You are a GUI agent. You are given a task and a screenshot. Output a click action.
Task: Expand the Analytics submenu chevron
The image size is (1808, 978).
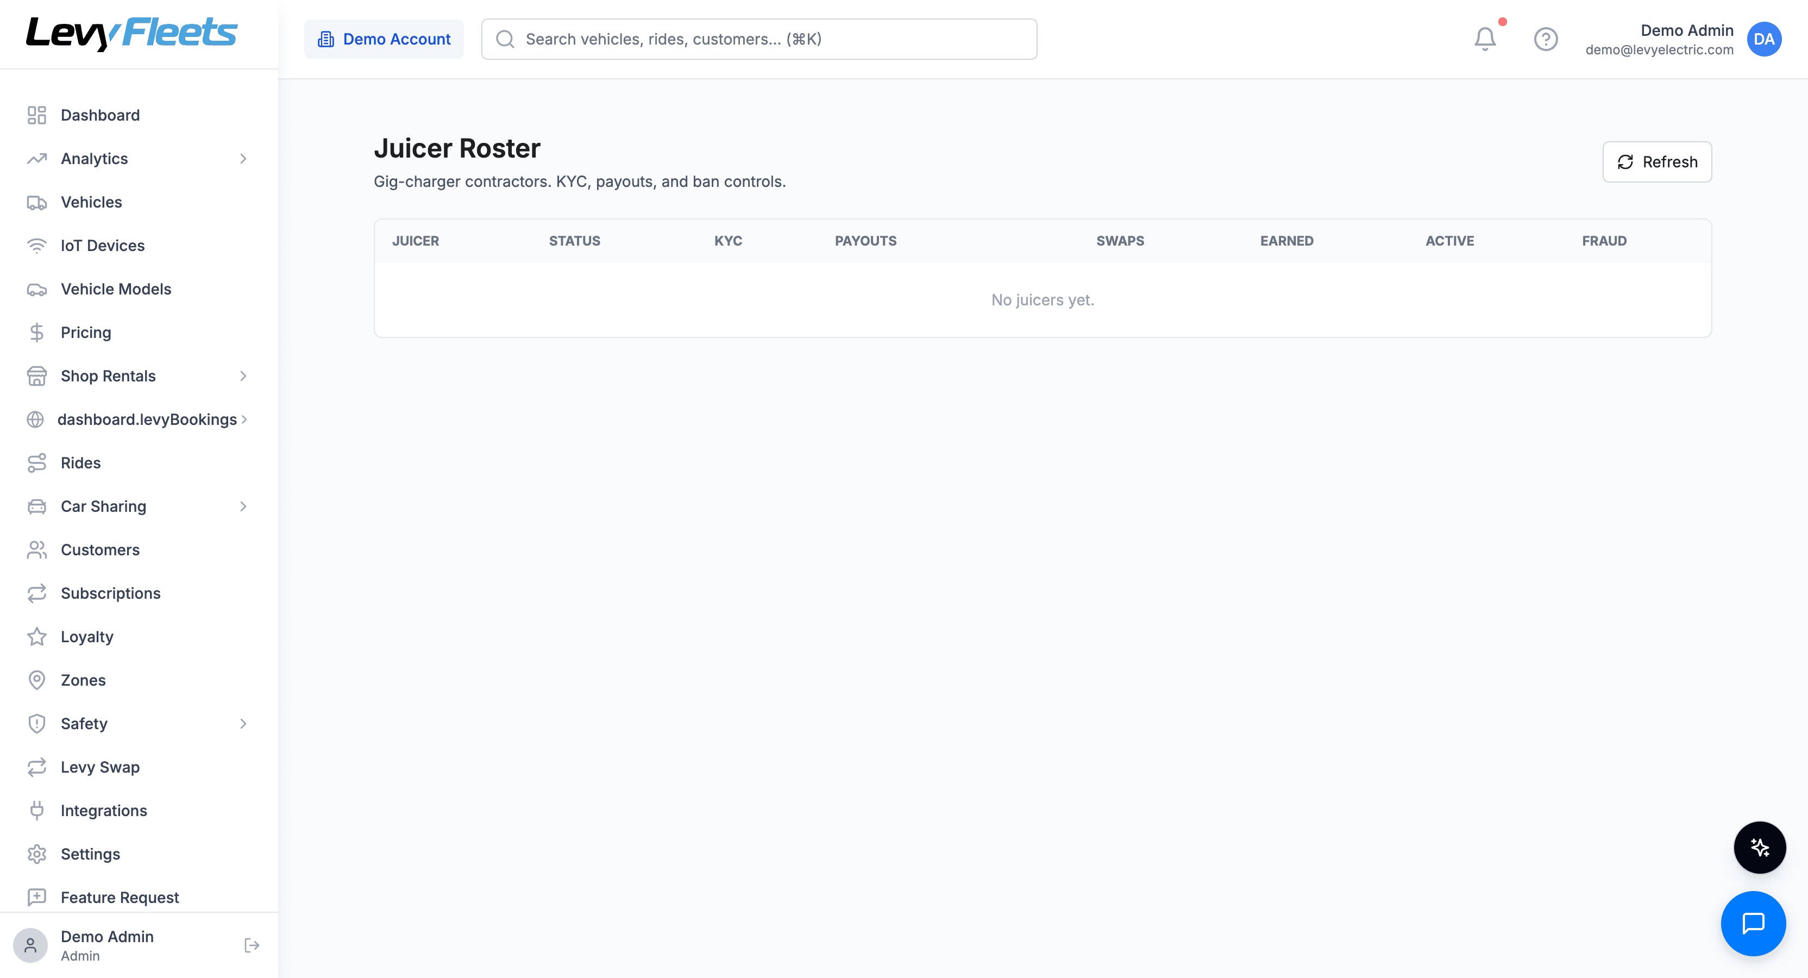243,159
